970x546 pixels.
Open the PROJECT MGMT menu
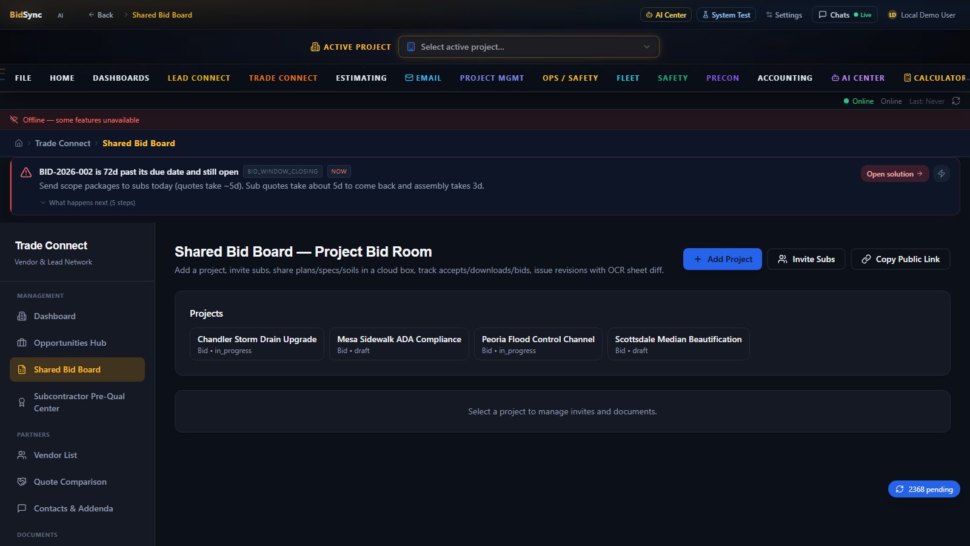point(492,78)
